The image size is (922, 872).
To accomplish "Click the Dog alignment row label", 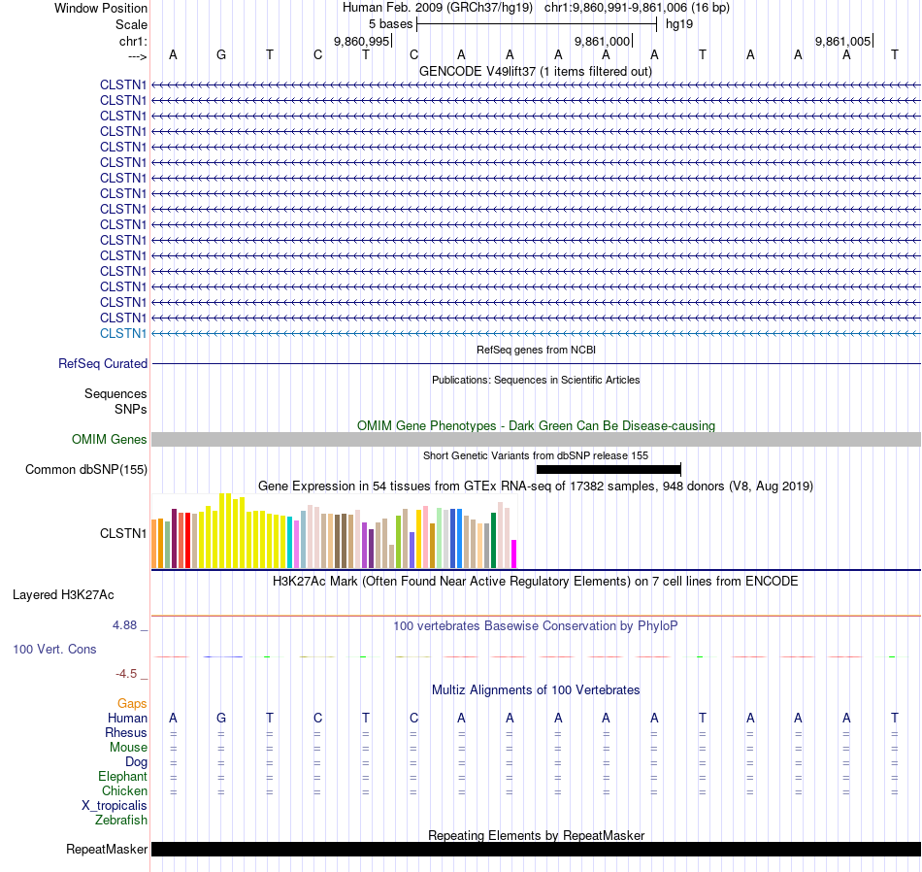I will 136,762.
